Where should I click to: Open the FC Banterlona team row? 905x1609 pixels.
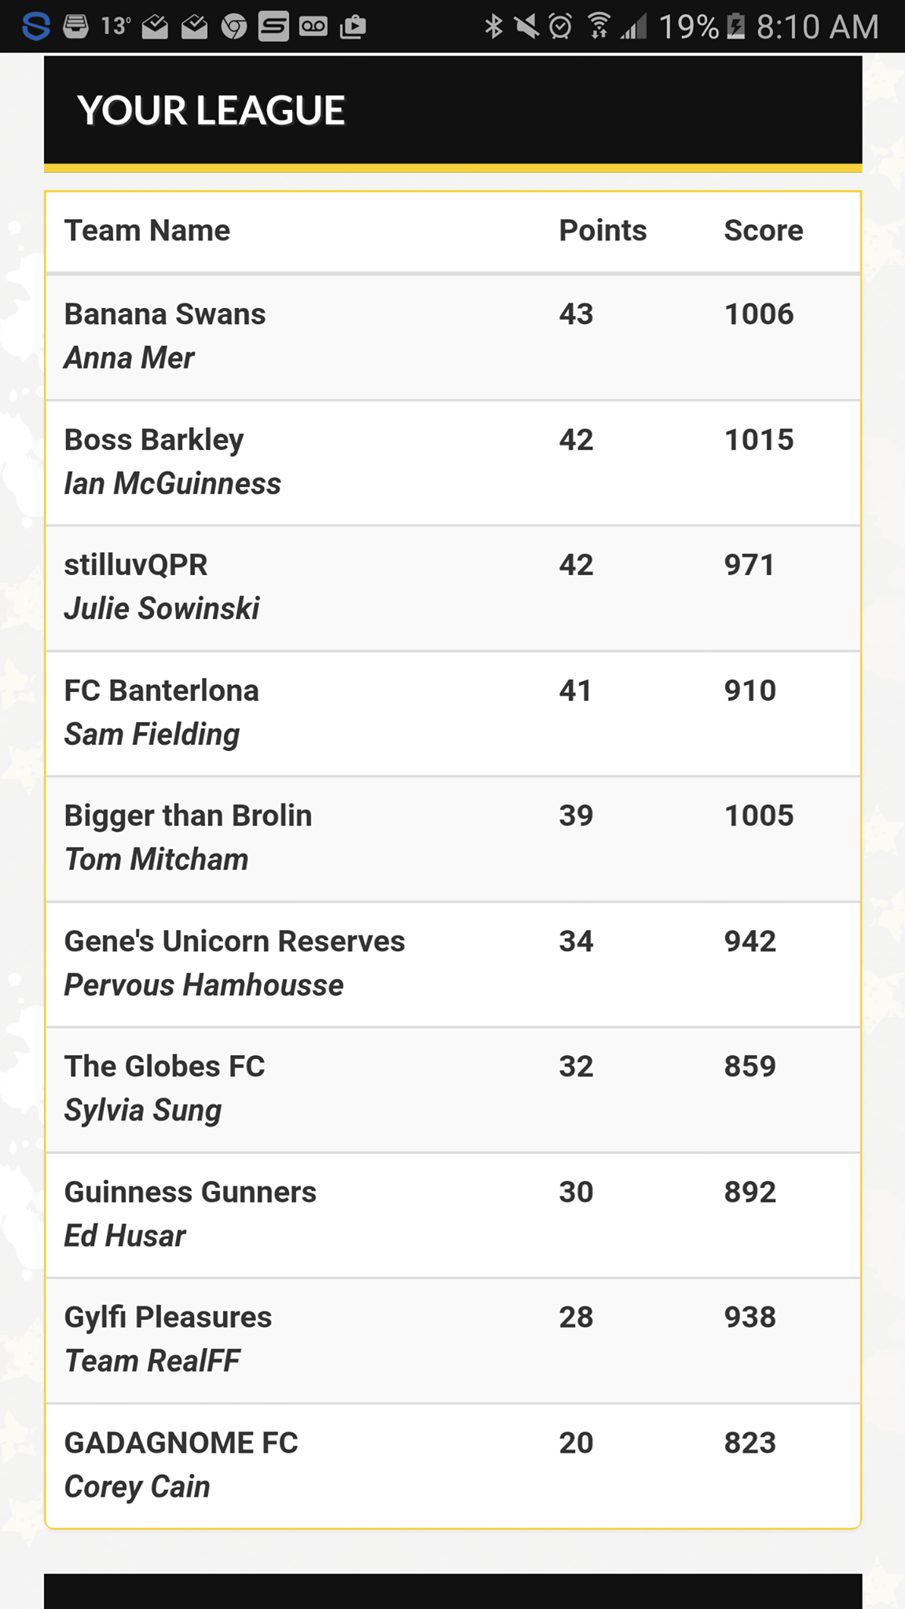click(x=453, y=713)
